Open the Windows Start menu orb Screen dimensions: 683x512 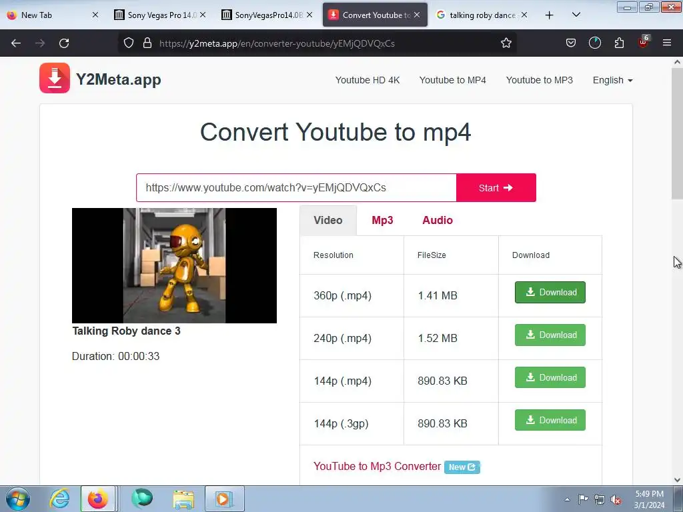tap(18, 499)
